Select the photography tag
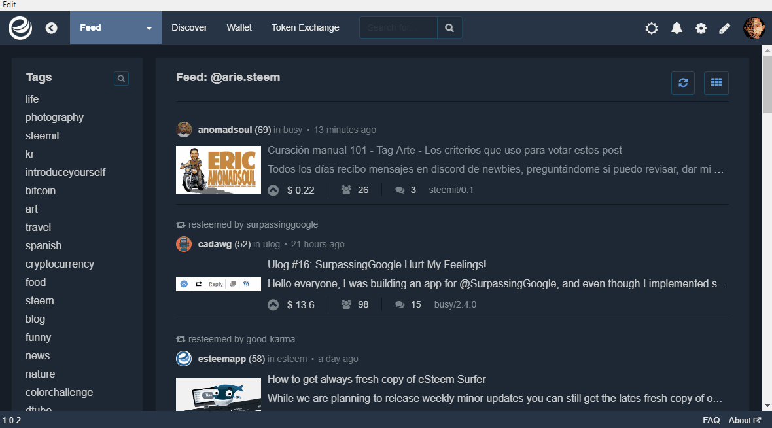The image size is (772, 428). tap(55, 117)
